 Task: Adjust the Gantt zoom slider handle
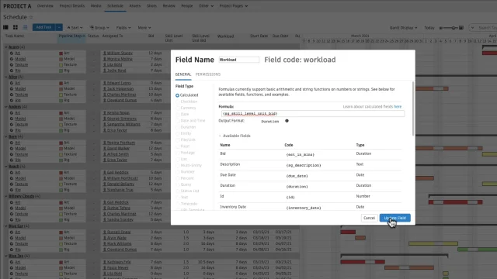click(454, 28)
